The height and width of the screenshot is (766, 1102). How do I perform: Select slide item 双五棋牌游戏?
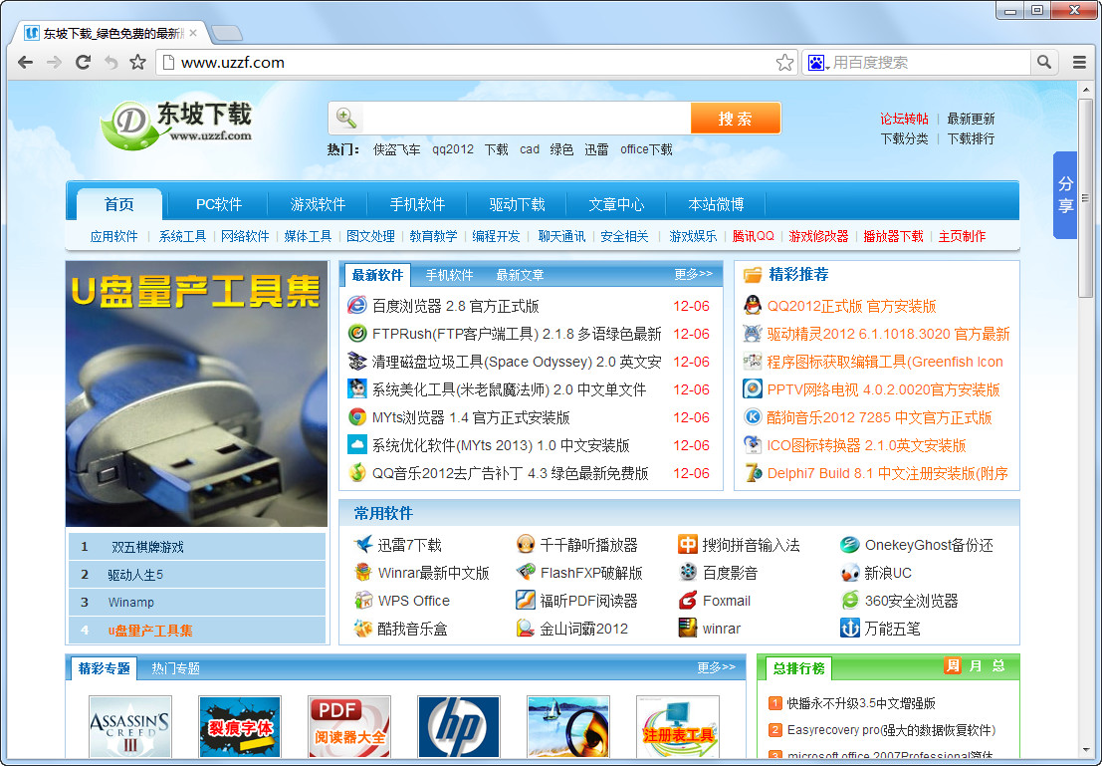[x=197, y=547]
